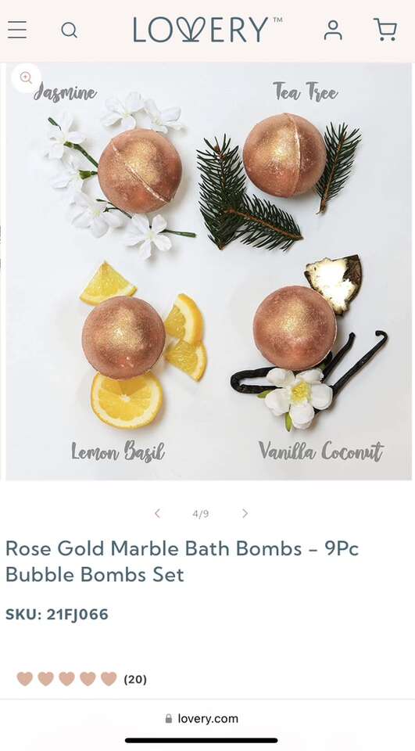The image size is (415, 751).
Task: View the shopping cart
Action: (x=385, y=30)
